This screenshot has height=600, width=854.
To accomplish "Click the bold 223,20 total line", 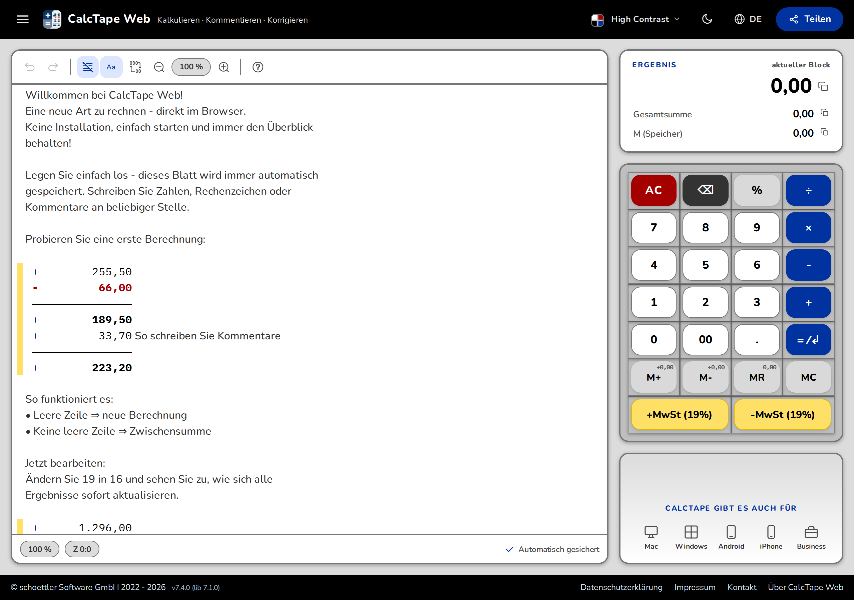I will click(310, 367).
